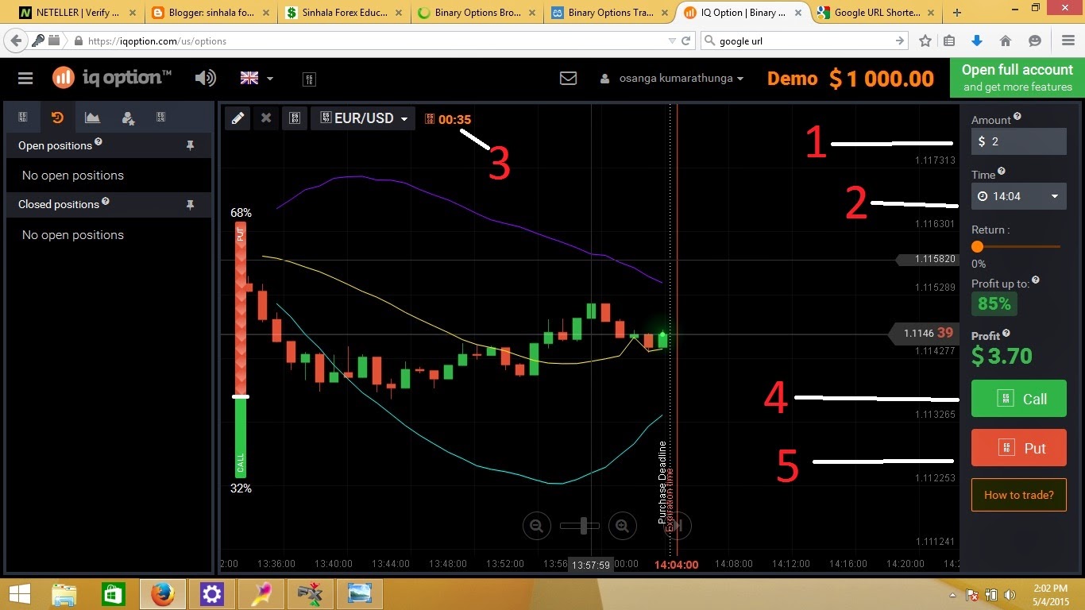Mute the platform sound speaker icon

[x=206, y=78]
